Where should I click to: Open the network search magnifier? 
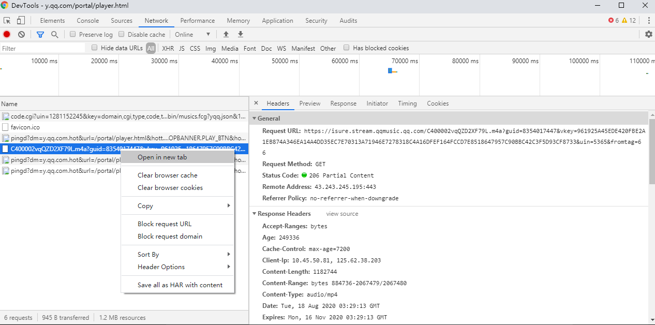pos(54,34)
